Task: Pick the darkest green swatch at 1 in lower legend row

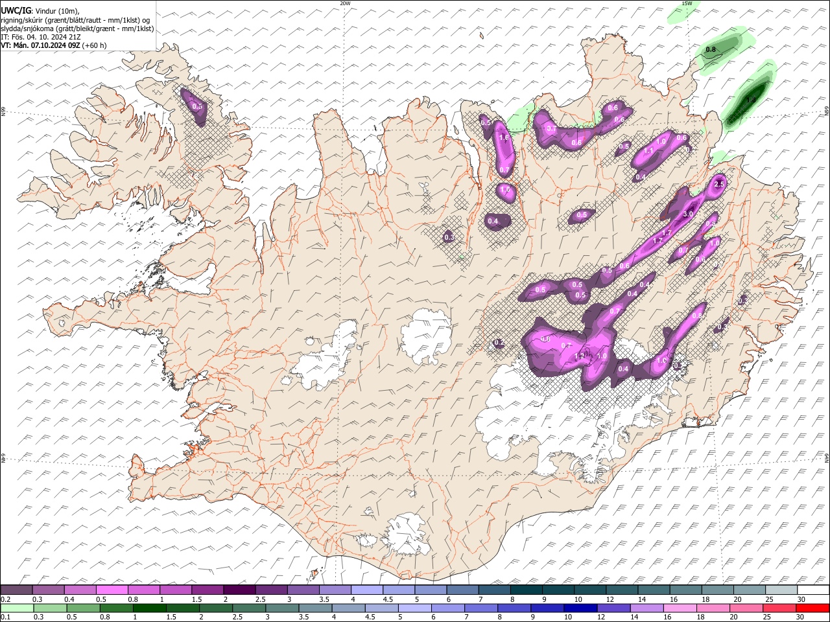Action: click(150, 608)
